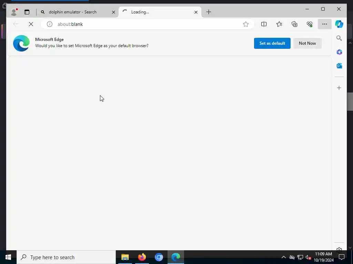Click the about:blank address bar

(148, 24)
